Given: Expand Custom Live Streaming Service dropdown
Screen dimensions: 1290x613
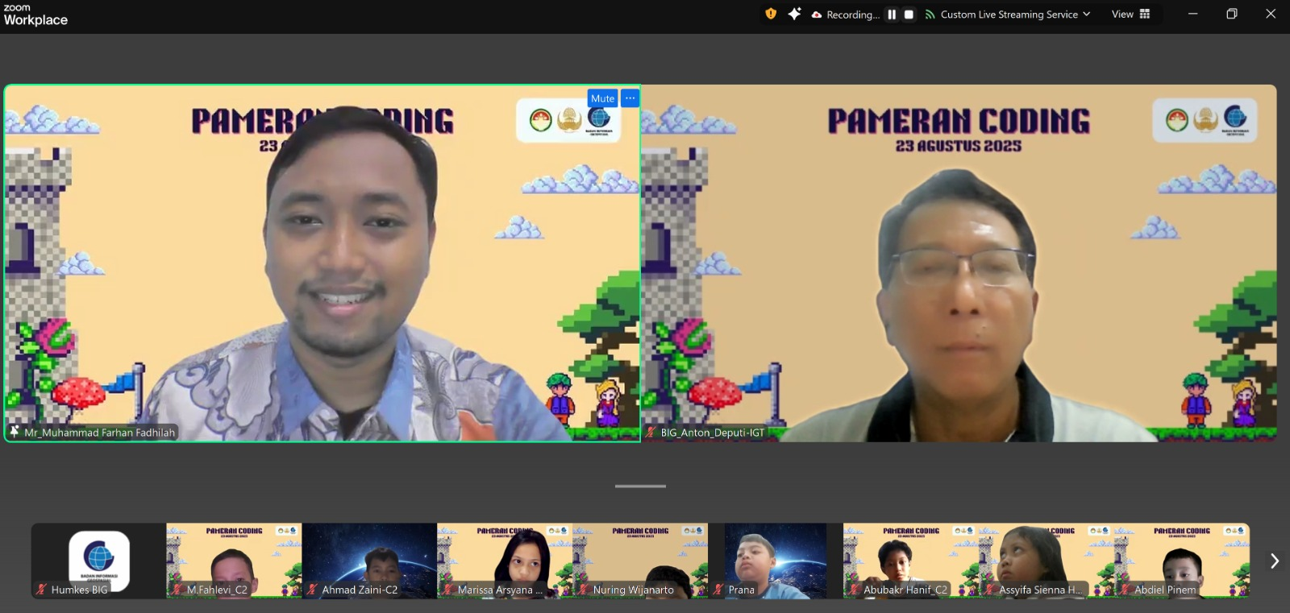Looking at the screenshot, I should point(1086,14).
